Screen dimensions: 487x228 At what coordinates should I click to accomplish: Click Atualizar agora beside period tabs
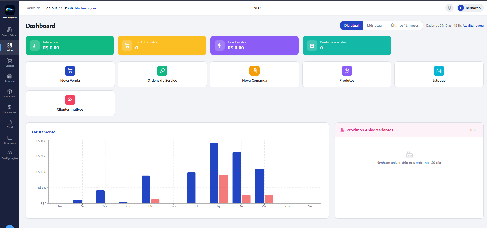[x=473, y=26]
